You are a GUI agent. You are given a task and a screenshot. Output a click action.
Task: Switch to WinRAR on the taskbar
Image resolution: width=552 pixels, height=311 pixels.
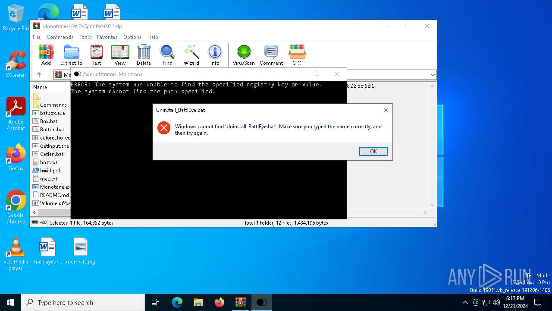240,302
